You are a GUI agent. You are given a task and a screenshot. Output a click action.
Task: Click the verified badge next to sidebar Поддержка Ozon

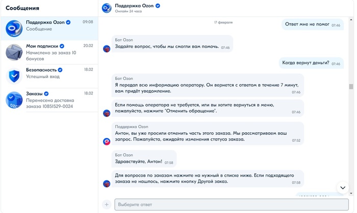click(x=68, y=22)
